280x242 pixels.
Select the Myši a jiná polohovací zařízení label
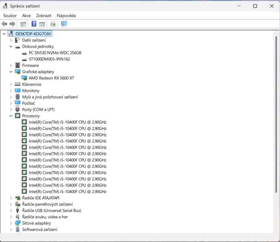pyautogui.click(x=50, y=97)
